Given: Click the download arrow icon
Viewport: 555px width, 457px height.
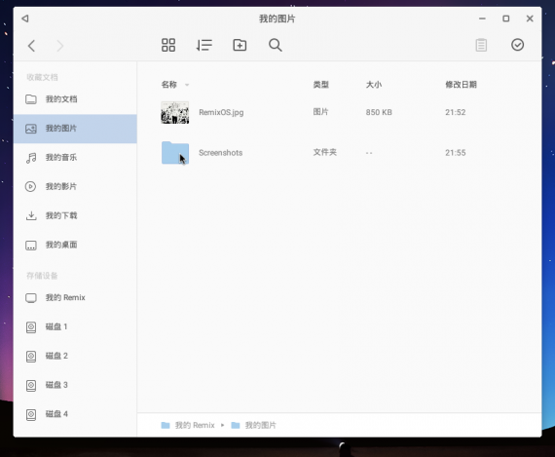Looking at the screenshot, I should coord(31,215).
